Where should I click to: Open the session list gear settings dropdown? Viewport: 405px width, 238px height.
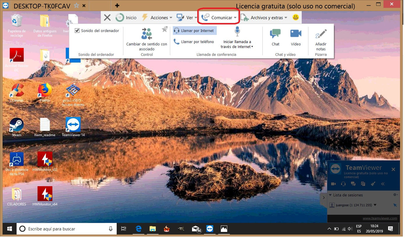[x=395, y=195]
